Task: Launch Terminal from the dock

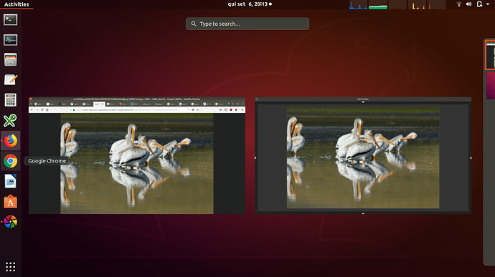Action: 11,20
